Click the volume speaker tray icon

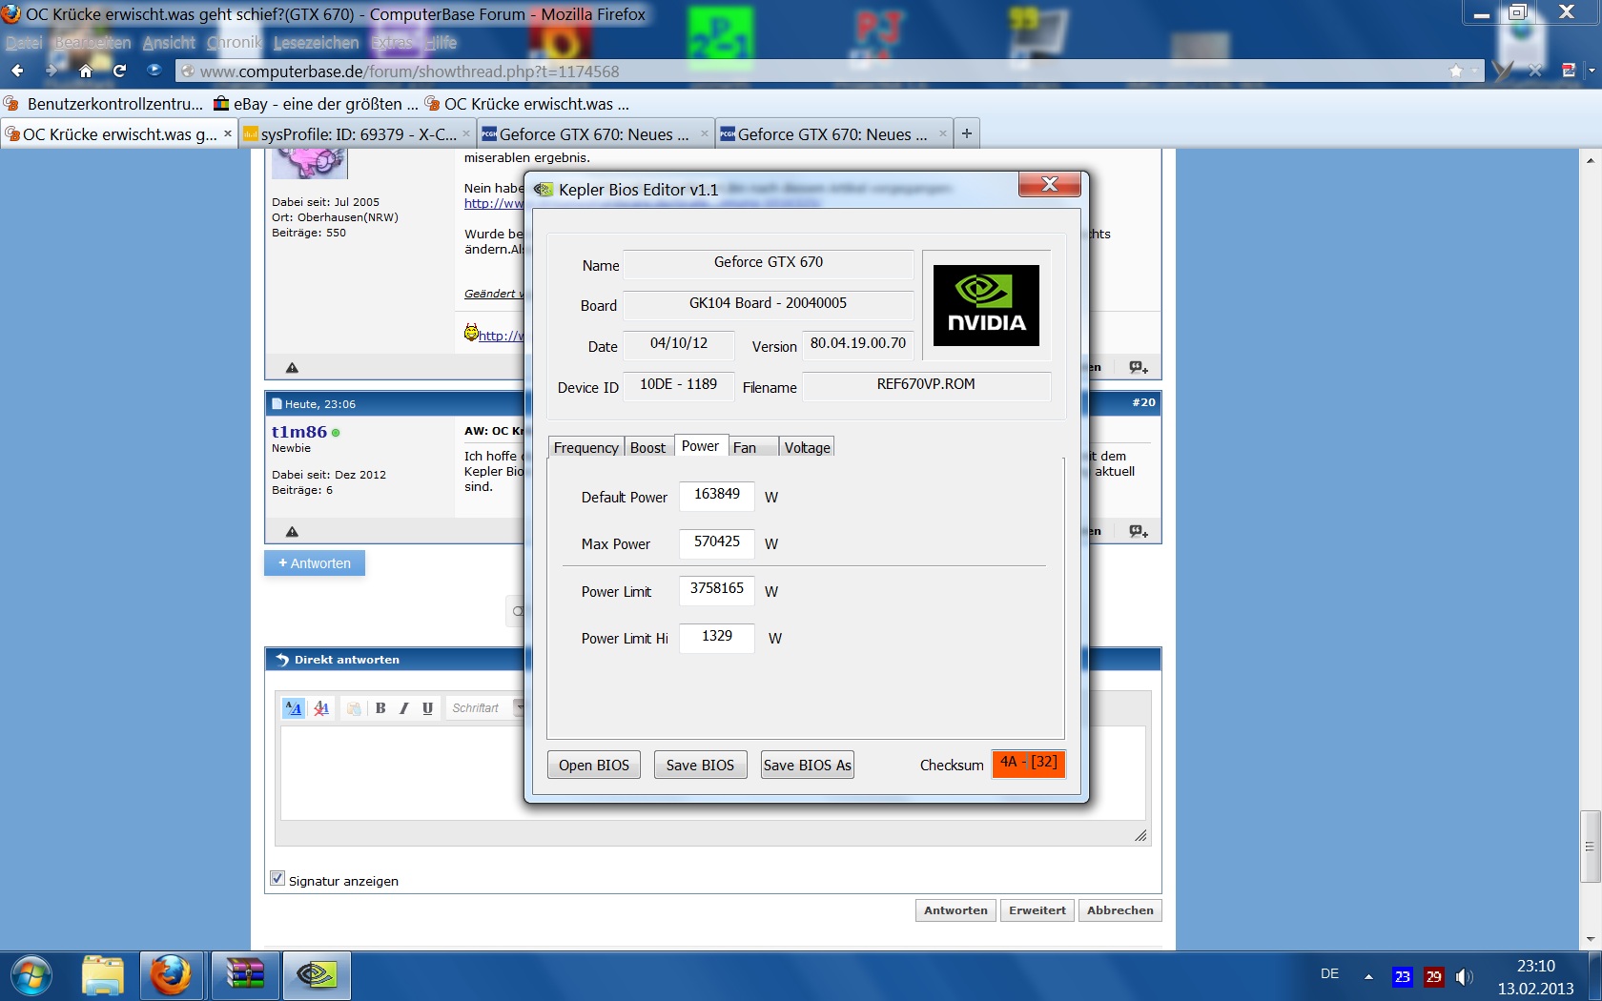(1464, 976)
